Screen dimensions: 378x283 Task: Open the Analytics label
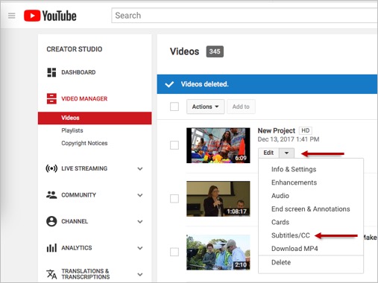[77, 248]
